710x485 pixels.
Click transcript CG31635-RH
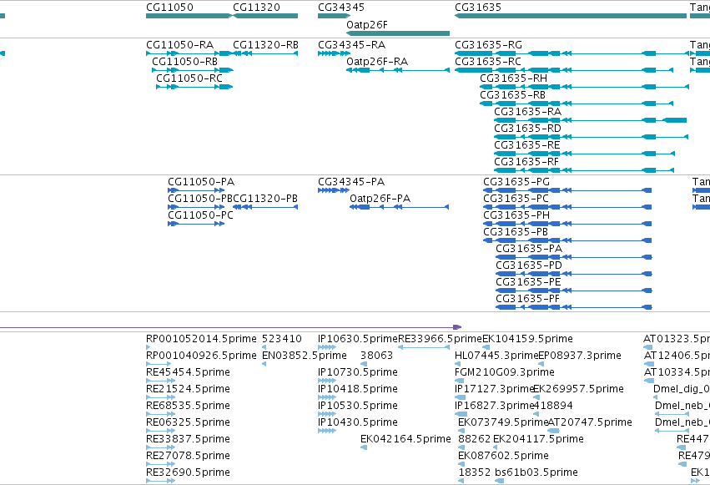[513, 78]
